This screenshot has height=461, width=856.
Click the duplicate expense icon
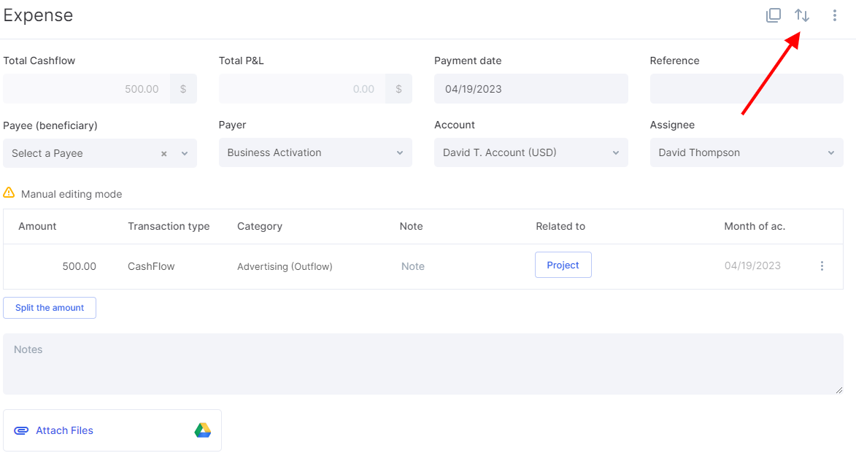773,15
